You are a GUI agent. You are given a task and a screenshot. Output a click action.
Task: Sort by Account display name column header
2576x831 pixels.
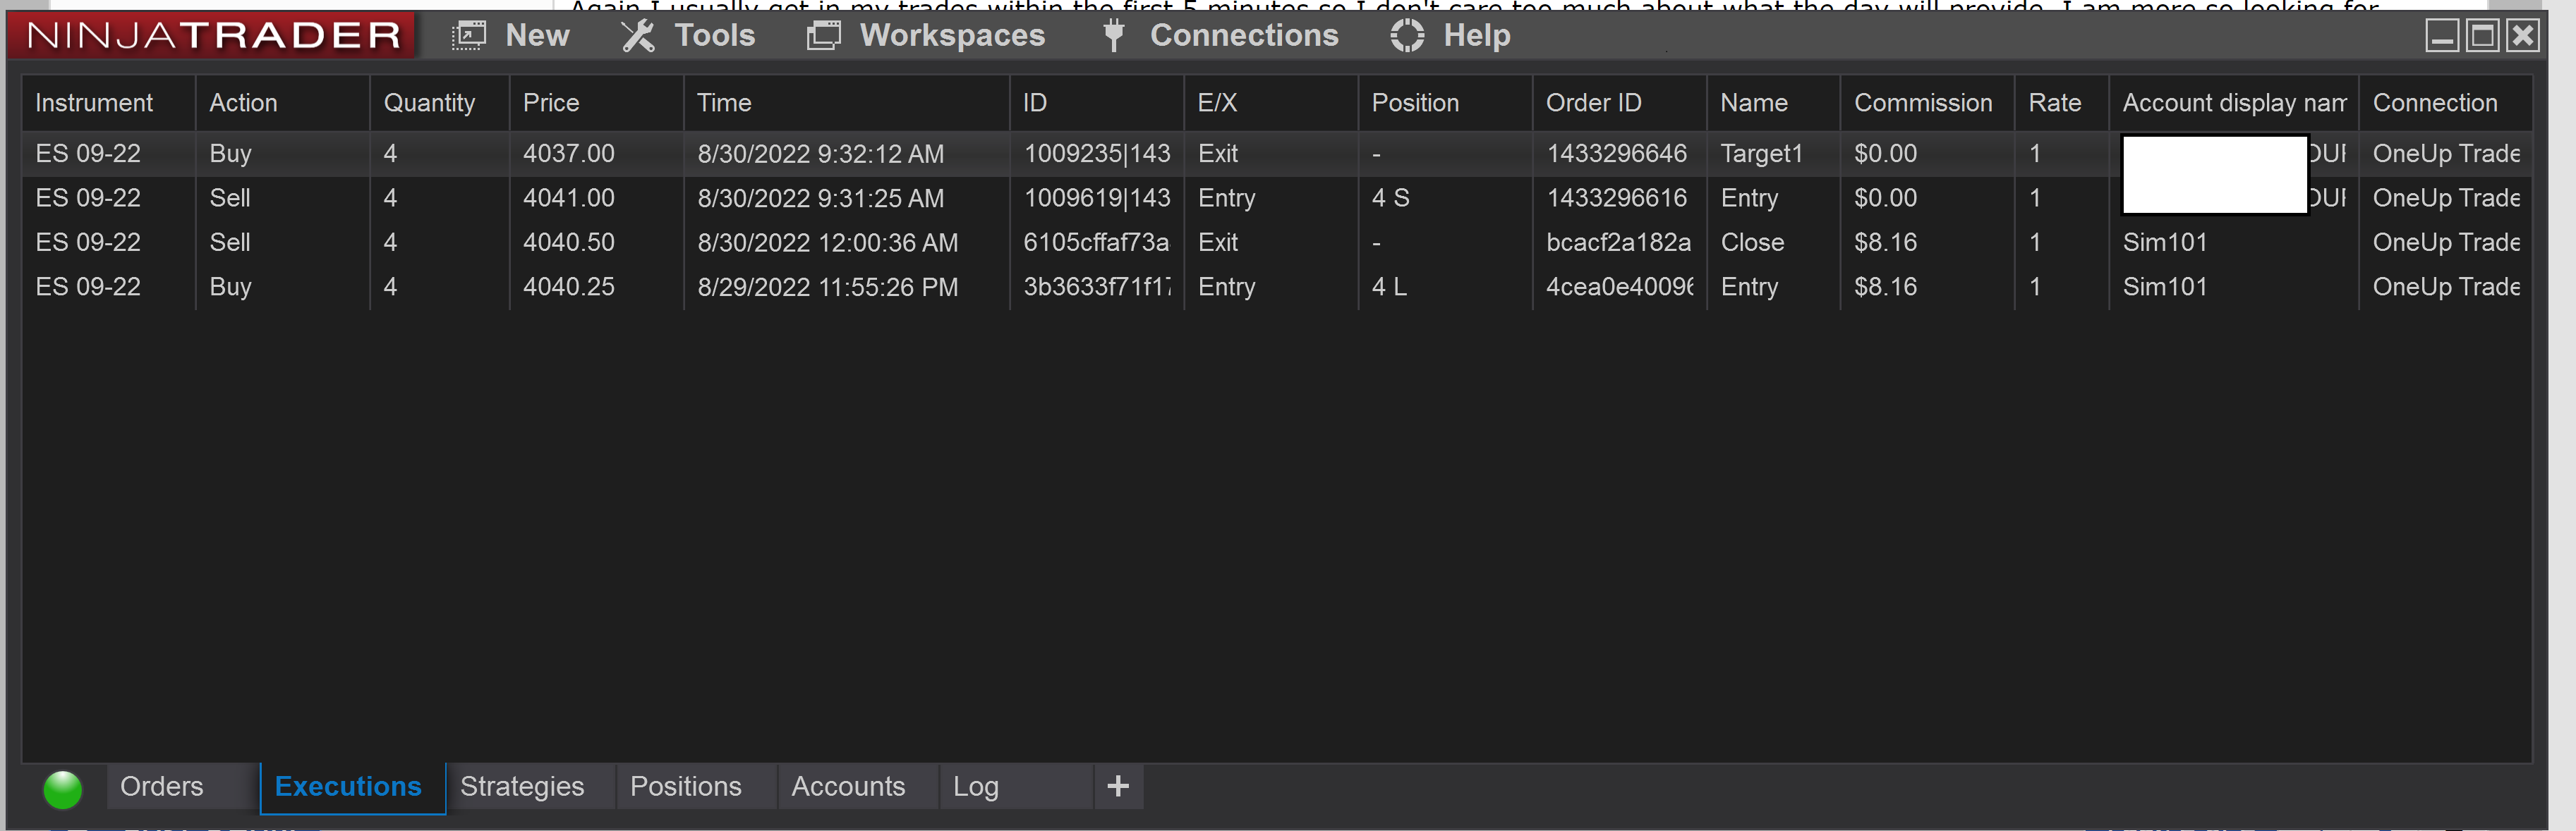pos(2233,103)
